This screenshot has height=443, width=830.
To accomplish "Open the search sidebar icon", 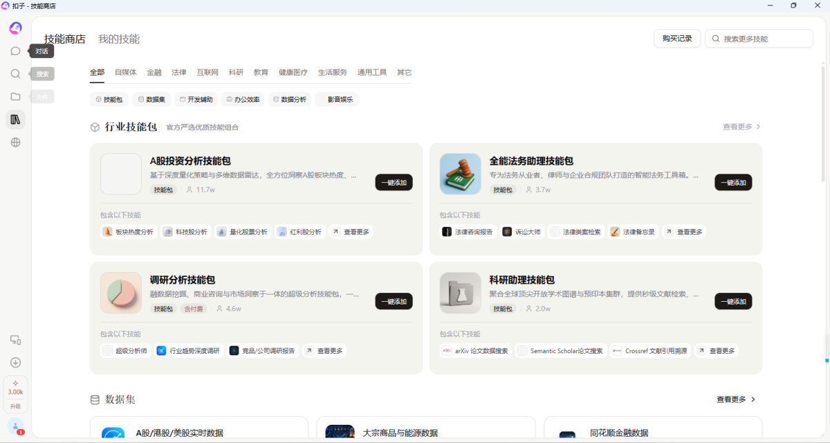I will pyautogui.click(x=15, y=73).
